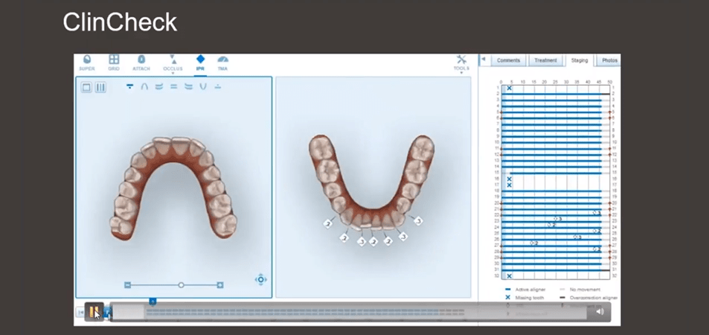The image size is (709, 335).
Task: Open the Photos tab
Action: 609,60
